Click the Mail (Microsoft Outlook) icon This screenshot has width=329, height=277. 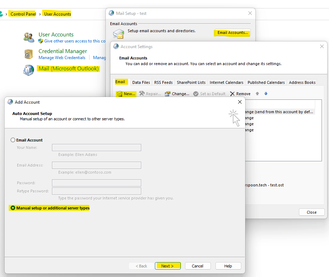(x=29, y=70)
